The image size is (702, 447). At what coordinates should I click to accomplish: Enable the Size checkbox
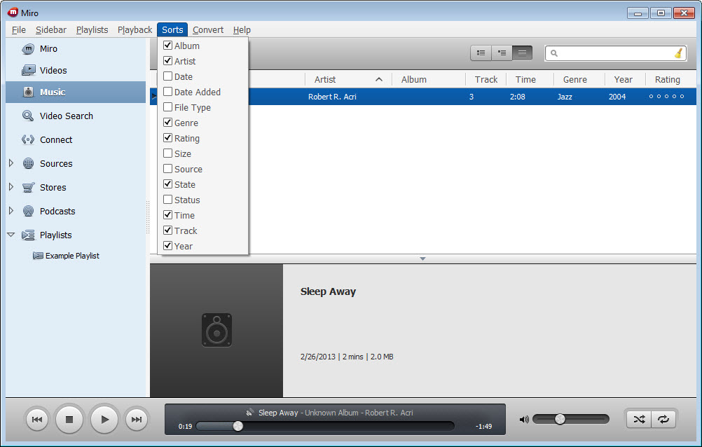click(x=168, y=153)
